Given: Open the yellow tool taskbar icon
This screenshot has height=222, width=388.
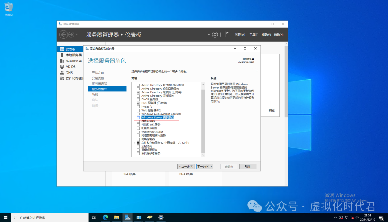Looking at the screenshot, I should coord(150,218).
